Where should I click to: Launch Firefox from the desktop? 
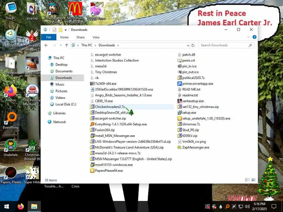[11, 93]
